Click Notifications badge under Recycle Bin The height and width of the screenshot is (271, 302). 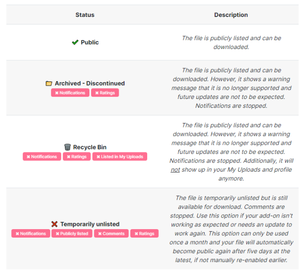coord(42,156)
